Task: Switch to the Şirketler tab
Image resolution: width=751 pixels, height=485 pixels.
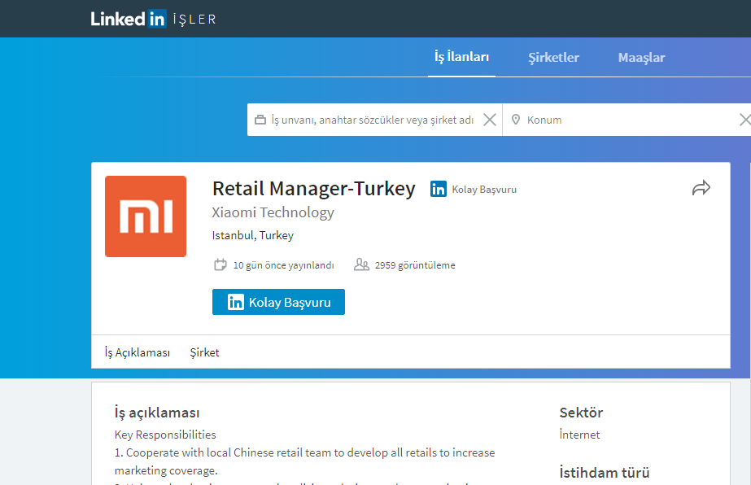Action: (x=553, y=58)
